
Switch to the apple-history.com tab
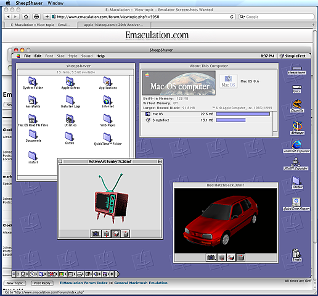tap(114, 25)
